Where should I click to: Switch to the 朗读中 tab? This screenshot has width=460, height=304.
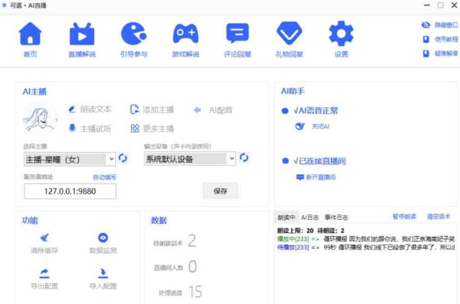tap(286, 217)
